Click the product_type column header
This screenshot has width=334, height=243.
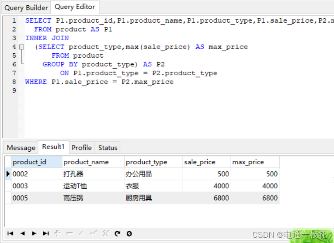pyautogui.click(x=153, y=162)
